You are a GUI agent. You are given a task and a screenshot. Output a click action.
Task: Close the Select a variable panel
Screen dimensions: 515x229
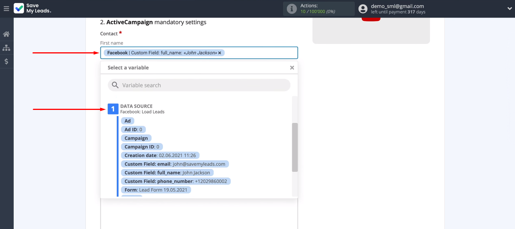point(292,68)
